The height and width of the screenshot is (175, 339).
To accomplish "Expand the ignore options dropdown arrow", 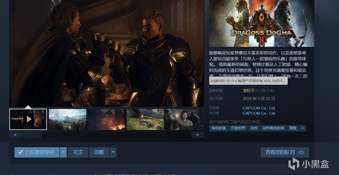I will (113, 152).
